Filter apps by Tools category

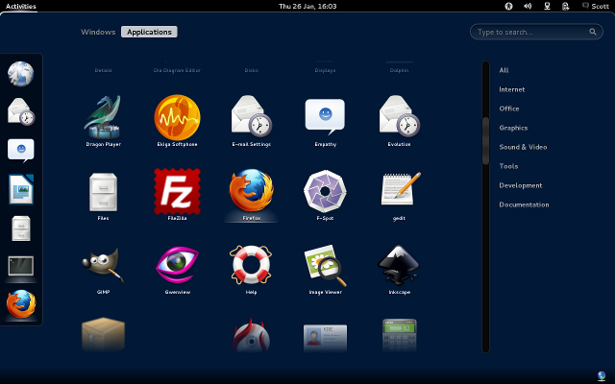point(508,166)
